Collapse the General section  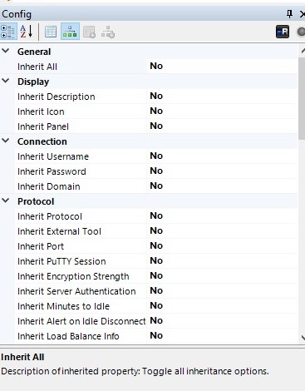pos(6,51)
